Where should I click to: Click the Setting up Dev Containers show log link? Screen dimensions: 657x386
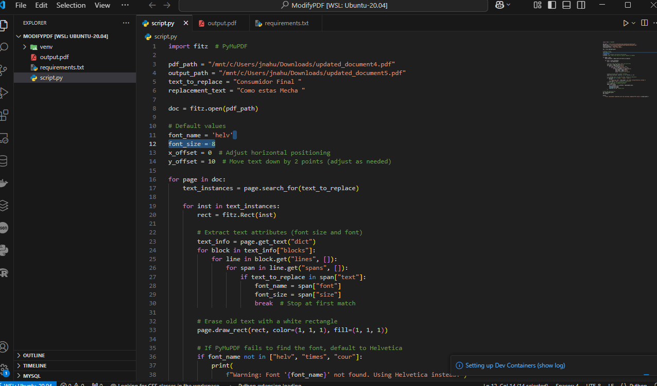pyautogui.click(x=515, y=365)
